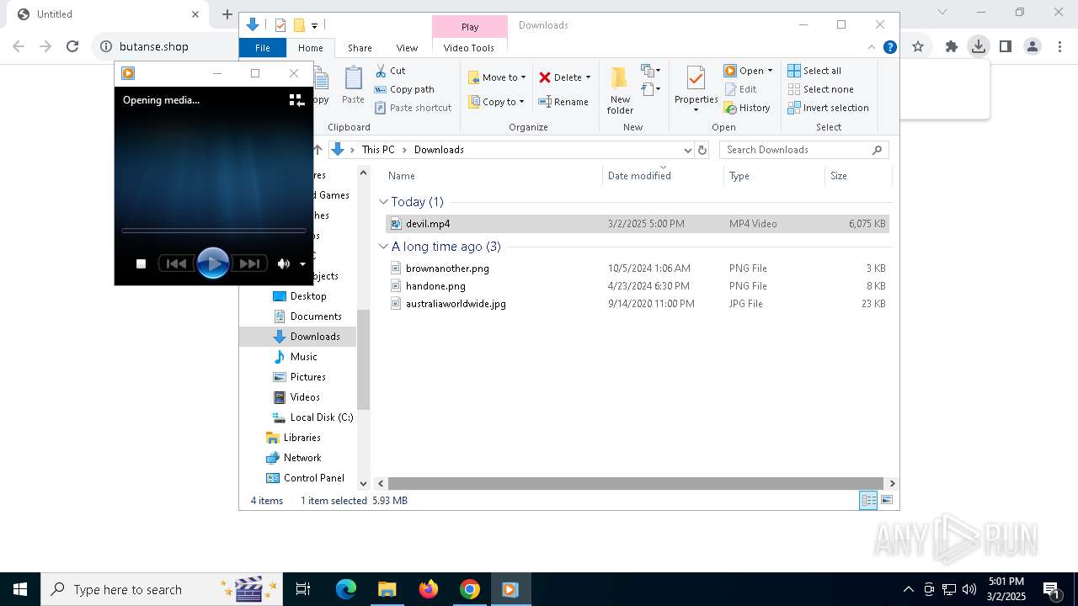Select australiaworldwide.jpg file
The width and height of the screenshot is (1078, 606).
pyautogui.click(x=638, y=304)
